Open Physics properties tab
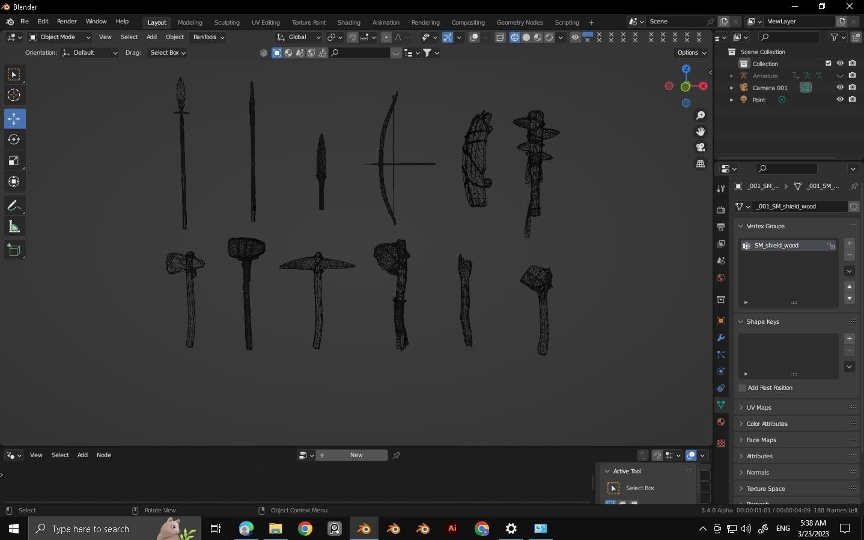The height and width of the screenshot is (540, 864). pyautogui.click(x=720, y=371)
